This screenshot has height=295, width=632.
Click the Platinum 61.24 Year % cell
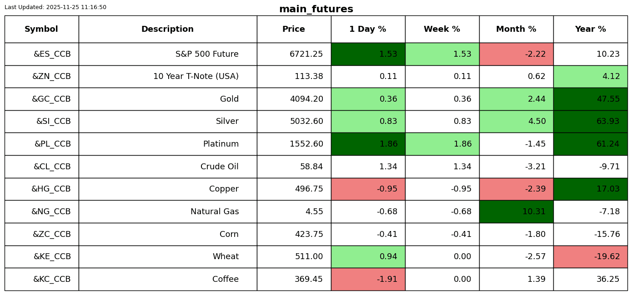pos(590,144)
